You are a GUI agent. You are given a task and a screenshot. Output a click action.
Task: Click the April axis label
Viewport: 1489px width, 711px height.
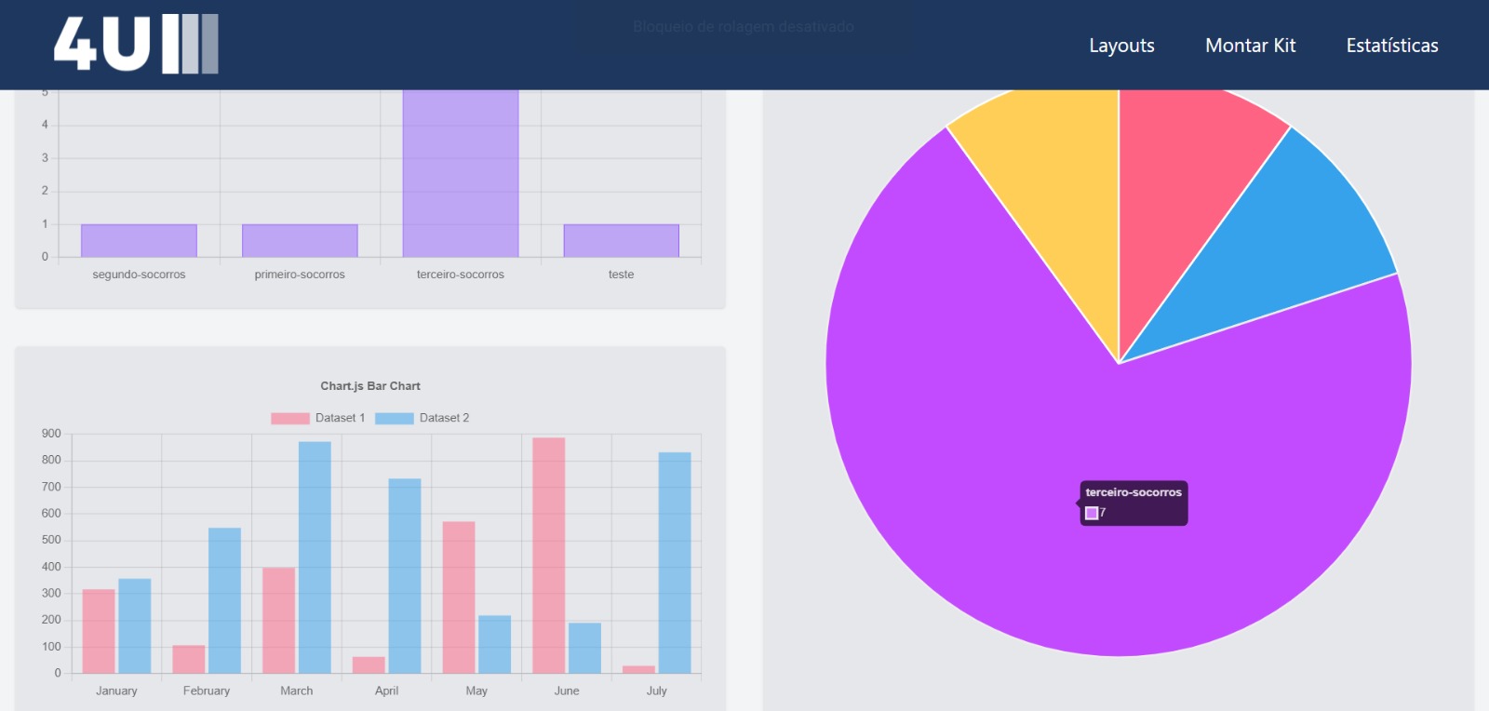pos(386,691)
